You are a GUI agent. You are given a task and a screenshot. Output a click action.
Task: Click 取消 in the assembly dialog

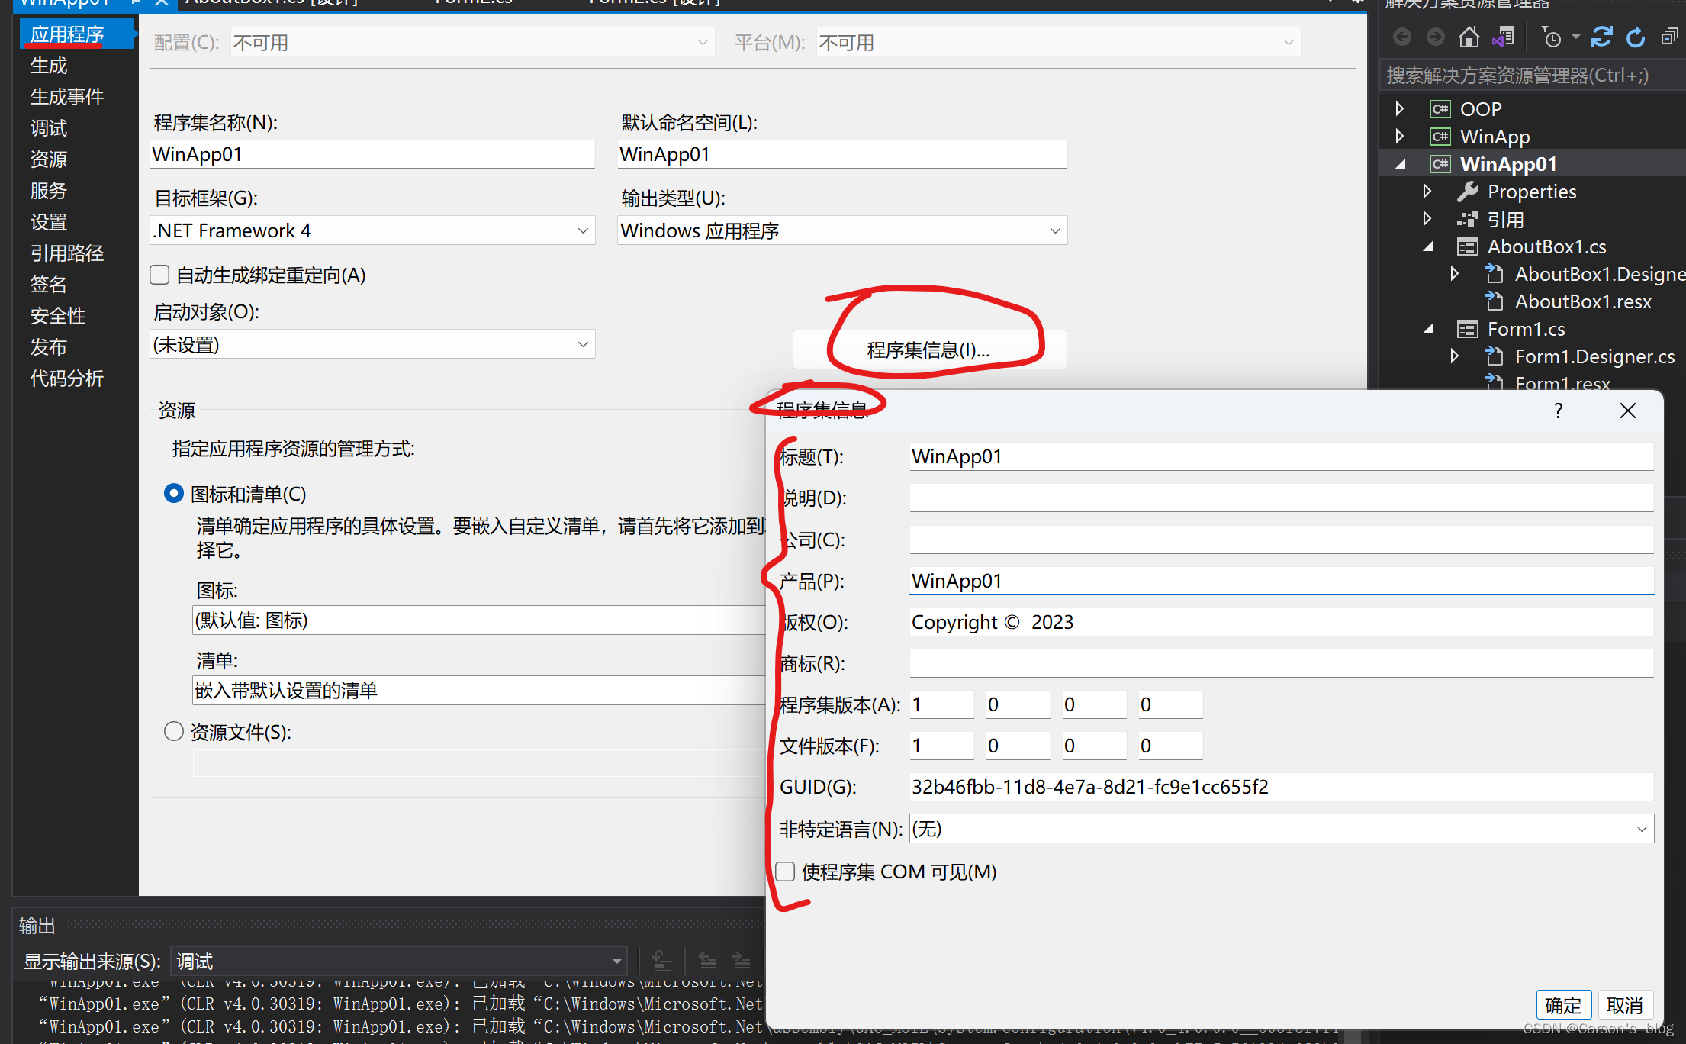tap(1625, 1006)
